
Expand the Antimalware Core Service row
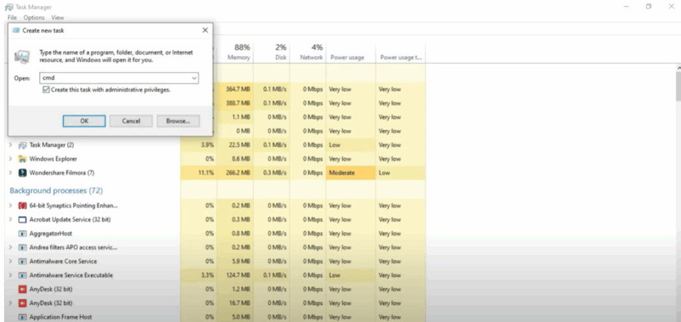click(x=11, y=262)
